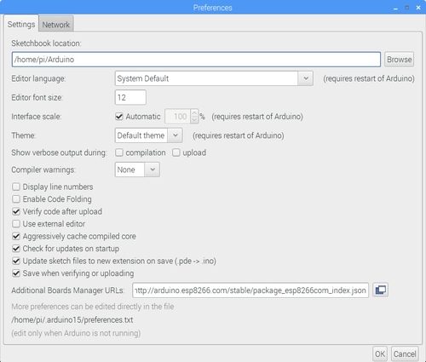Click the Editor font size field
The image size is (426, 362).
tap(130, 97)
